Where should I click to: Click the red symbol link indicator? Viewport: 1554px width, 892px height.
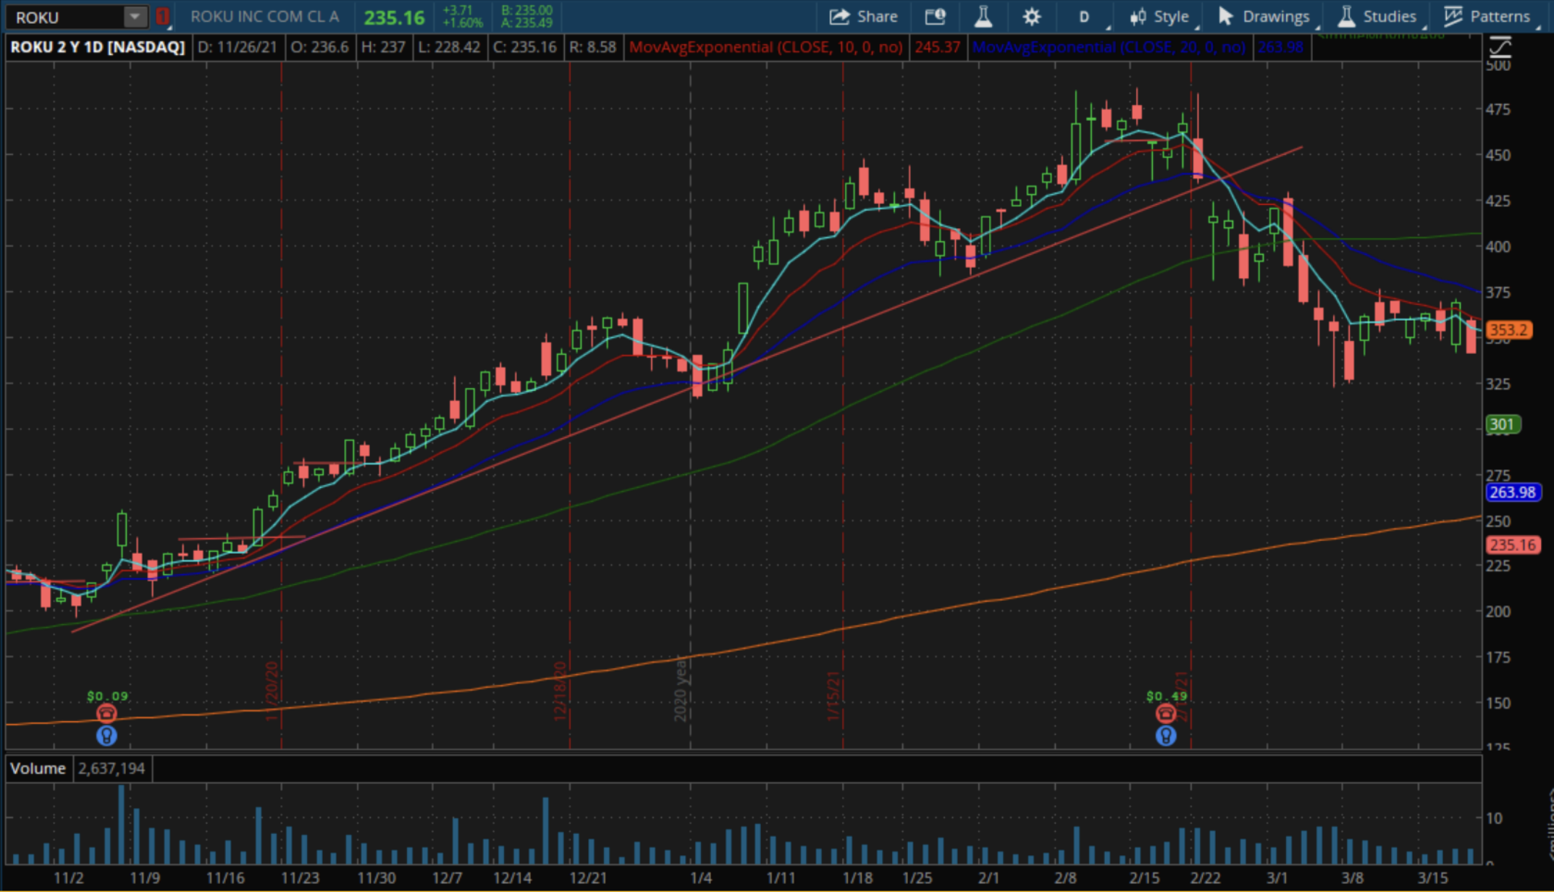162,16
